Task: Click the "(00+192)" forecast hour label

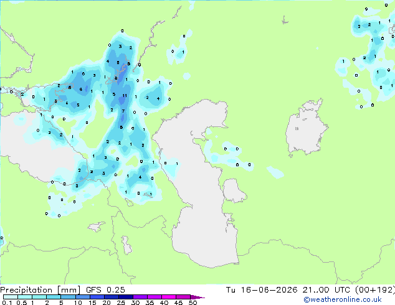Action: pyautogui.click(x=375, y=290)
